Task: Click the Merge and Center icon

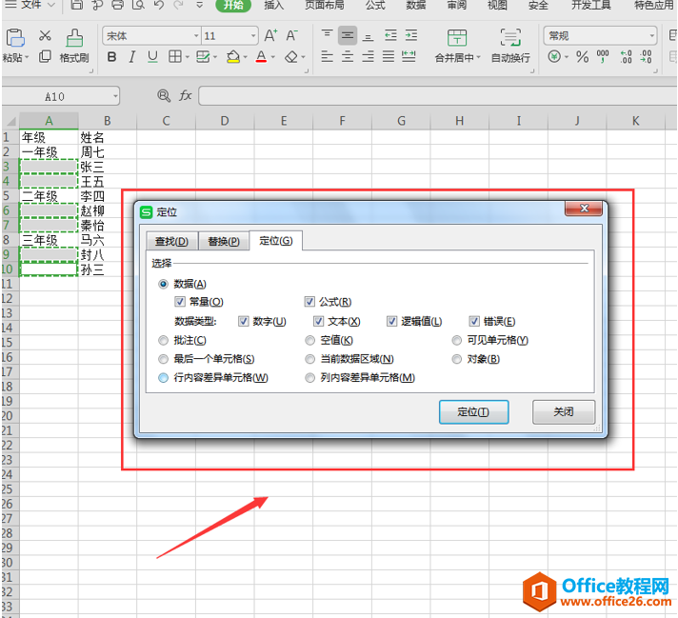Action: [457, 38]
